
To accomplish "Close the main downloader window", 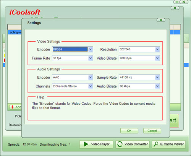I will pyautogui.click(x=184, y=2).
